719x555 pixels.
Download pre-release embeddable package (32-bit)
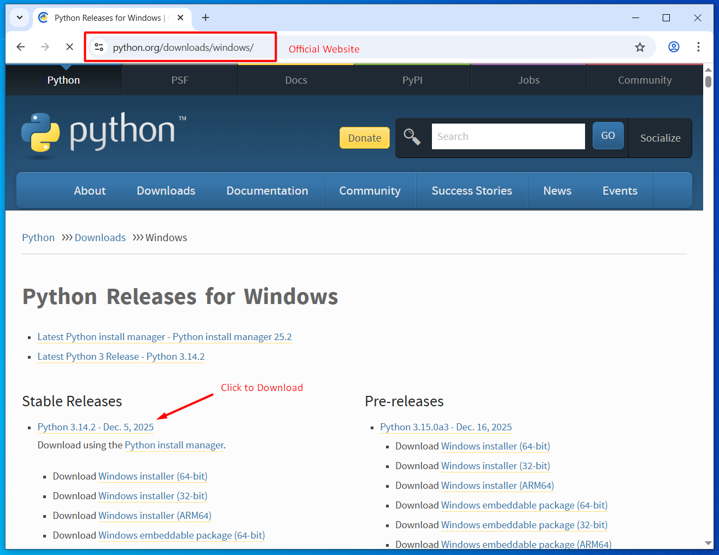(524, 525)
